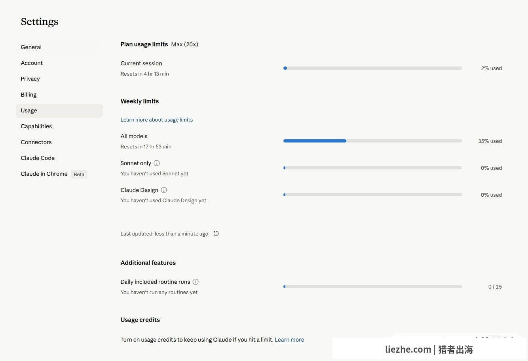Click the Settings page heading
The image size is (528, 361).
point(40,22)
